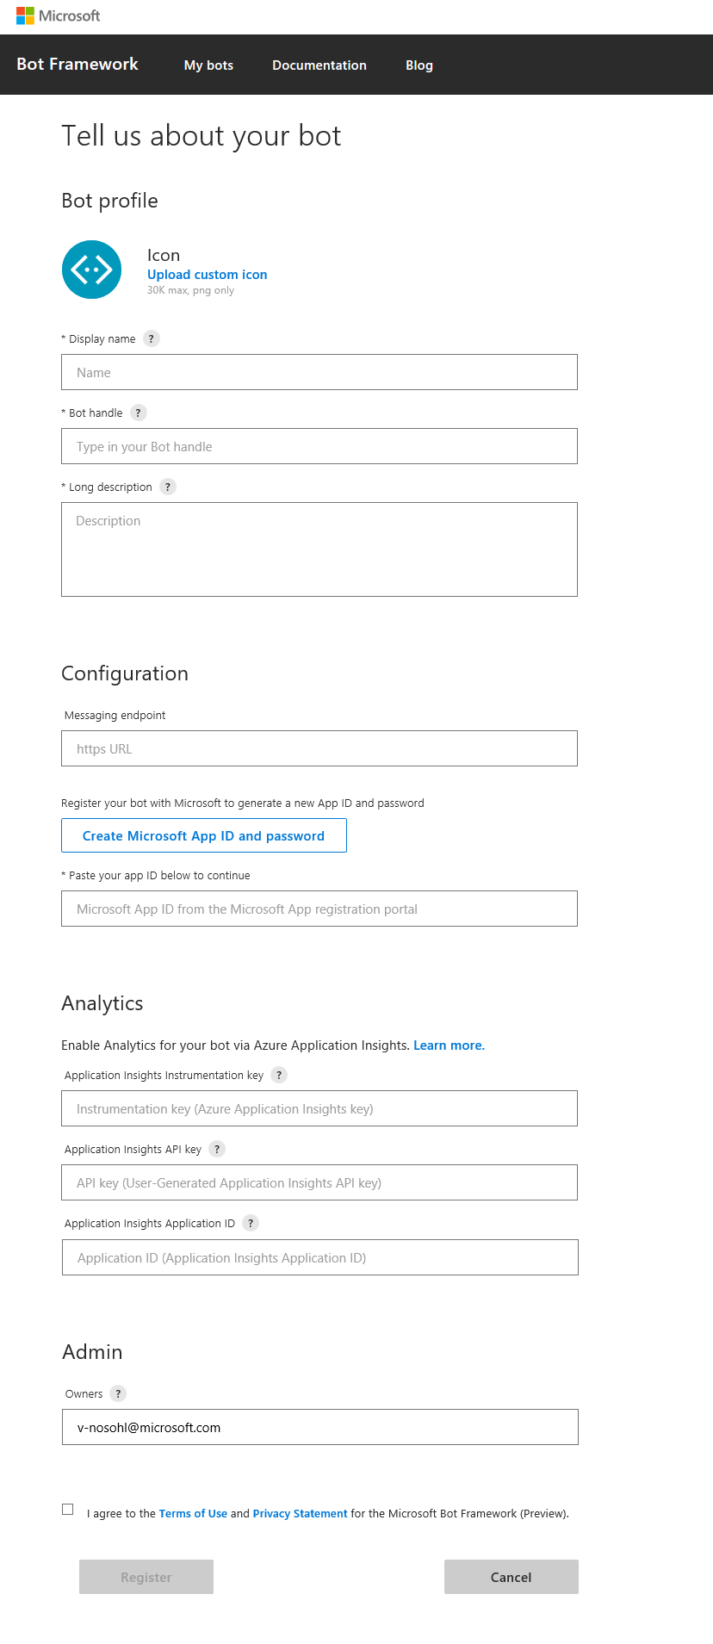Open the Privacy Statement link

tap(300, 1514)
